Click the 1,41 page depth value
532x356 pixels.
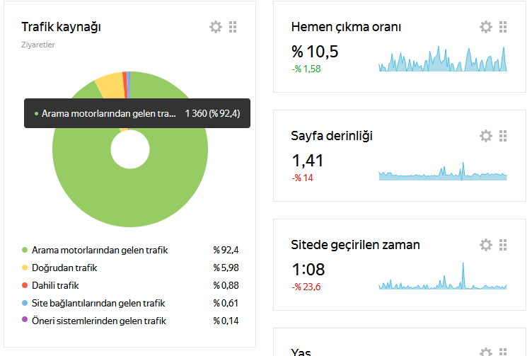click(308, 161)
